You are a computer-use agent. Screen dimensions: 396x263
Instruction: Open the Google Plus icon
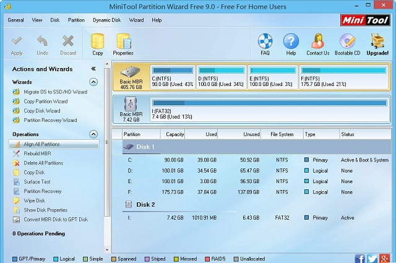click(x=384, y=259)
